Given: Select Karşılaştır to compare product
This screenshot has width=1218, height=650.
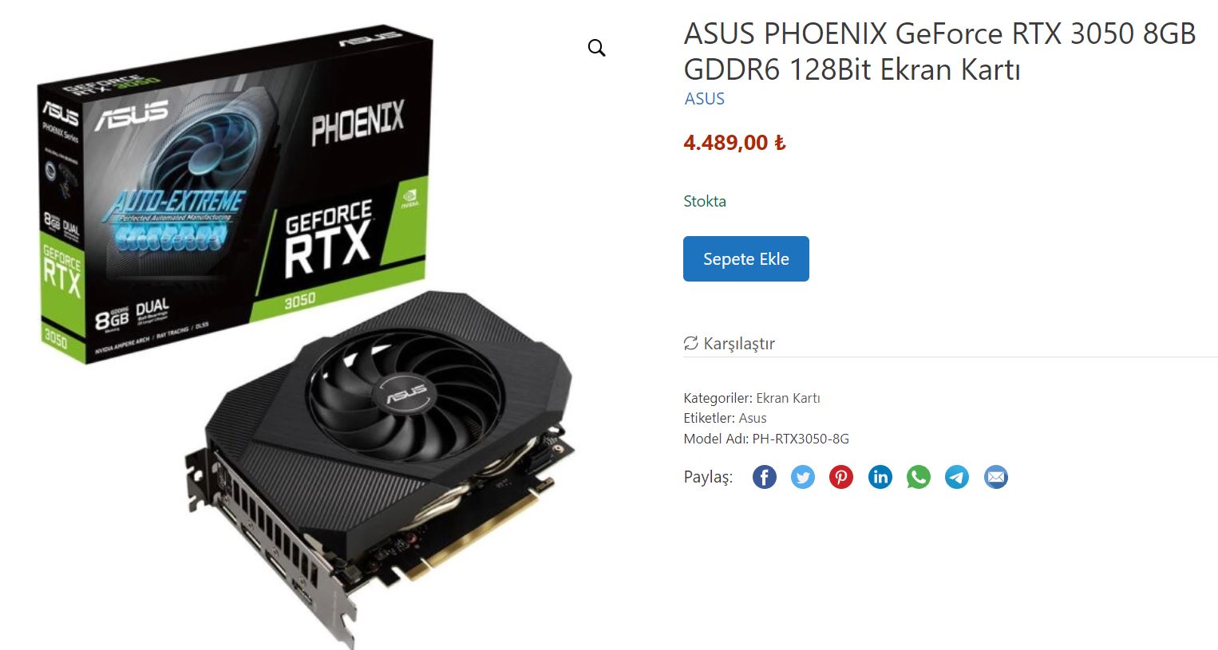Looking at the screenshot, I should coord(730,344).
